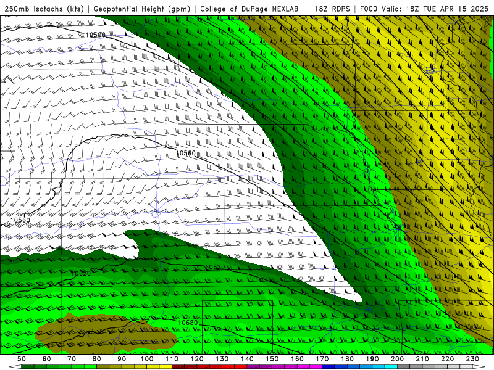Click the "Geopotential Height (gpm)" header text
494x370 pixels.
pyautogui.click(x=142, y=9)
